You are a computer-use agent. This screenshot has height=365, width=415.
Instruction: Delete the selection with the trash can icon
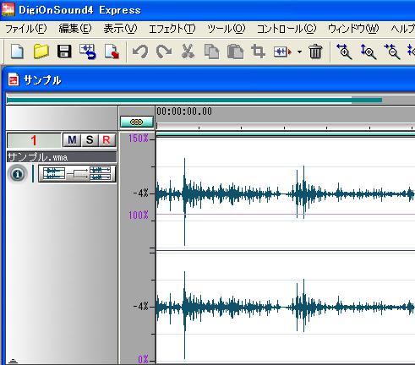pos(315,52)
